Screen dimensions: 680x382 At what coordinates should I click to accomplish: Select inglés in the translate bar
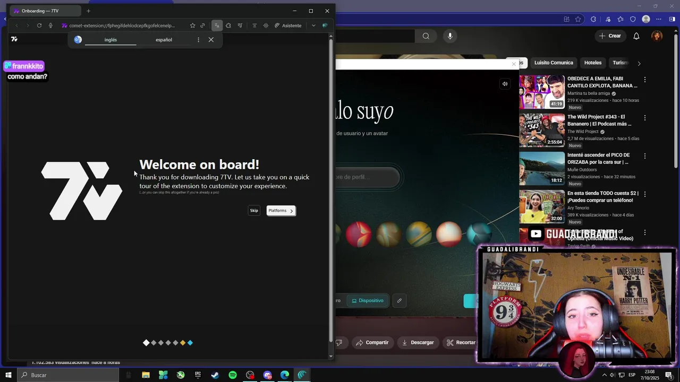[110, 40]
